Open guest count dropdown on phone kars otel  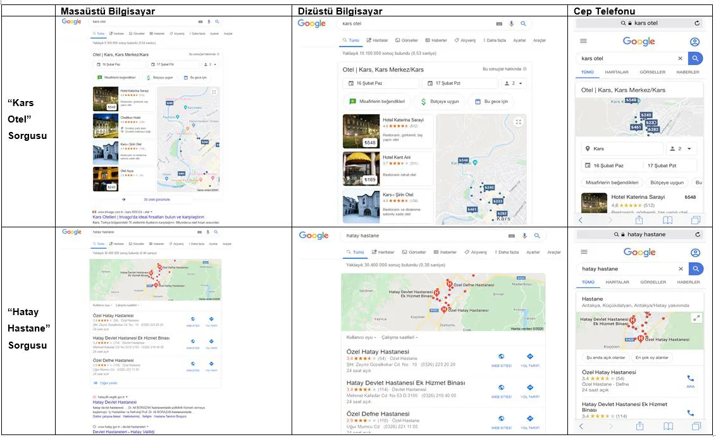click(x=681, y=148)
